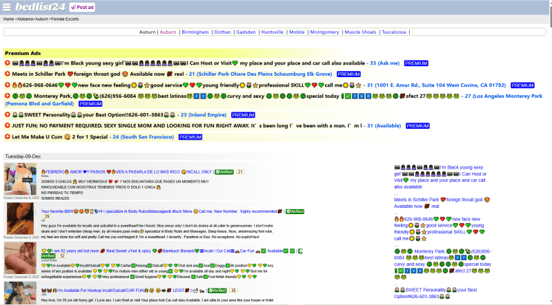The height and width of the screenshot is (305, 552).
Task: Click red arrow icon on Monterey Park ad
Action: coord(8,96)
